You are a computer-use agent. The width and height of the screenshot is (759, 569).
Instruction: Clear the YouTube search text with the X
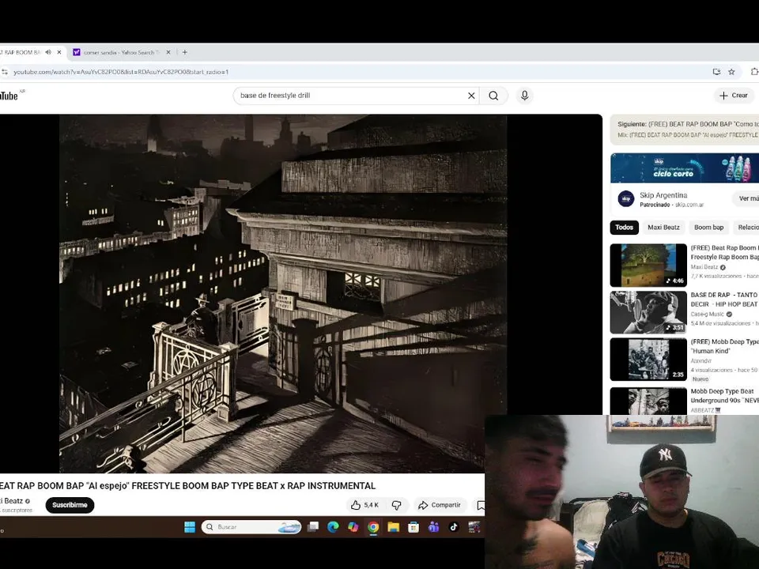pos(471,96)
